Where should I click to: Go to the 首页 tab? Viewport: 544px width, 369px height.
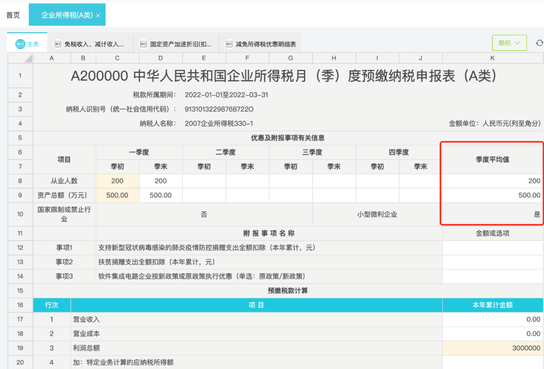coord(13,15)
